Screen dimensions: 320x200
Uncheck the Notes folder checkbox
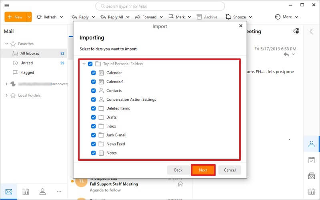[93, 153]
